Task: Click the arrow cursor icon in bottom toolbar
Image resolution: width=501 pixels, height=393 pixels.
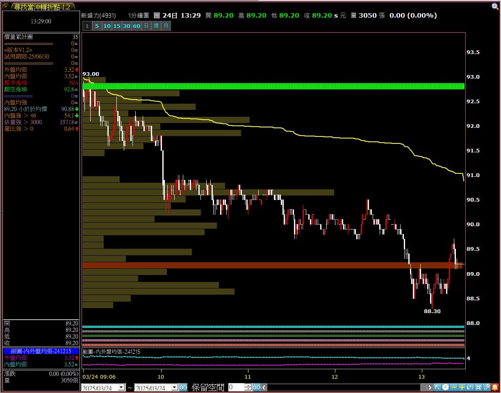Action: tap(437, 387)
